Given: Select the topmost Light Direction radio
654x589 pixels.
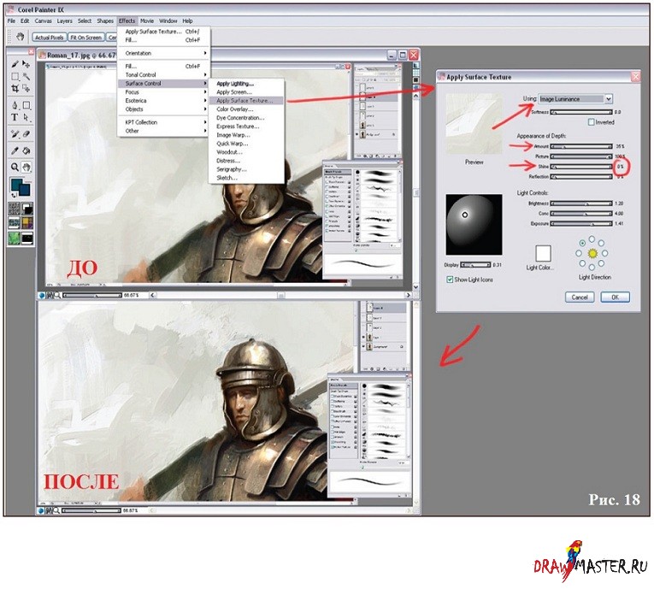Looking at the screenshot, I should click(592, 239).
